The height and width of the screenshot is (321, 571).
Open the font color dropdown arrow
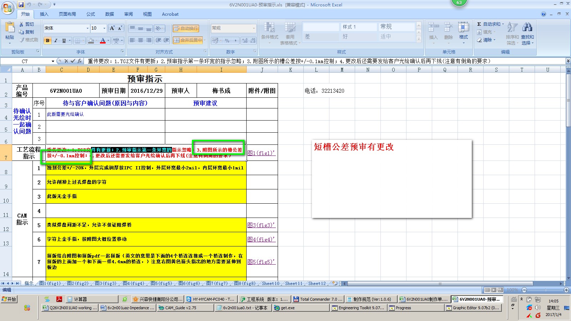pyautogui.click(x=108, y=40)
